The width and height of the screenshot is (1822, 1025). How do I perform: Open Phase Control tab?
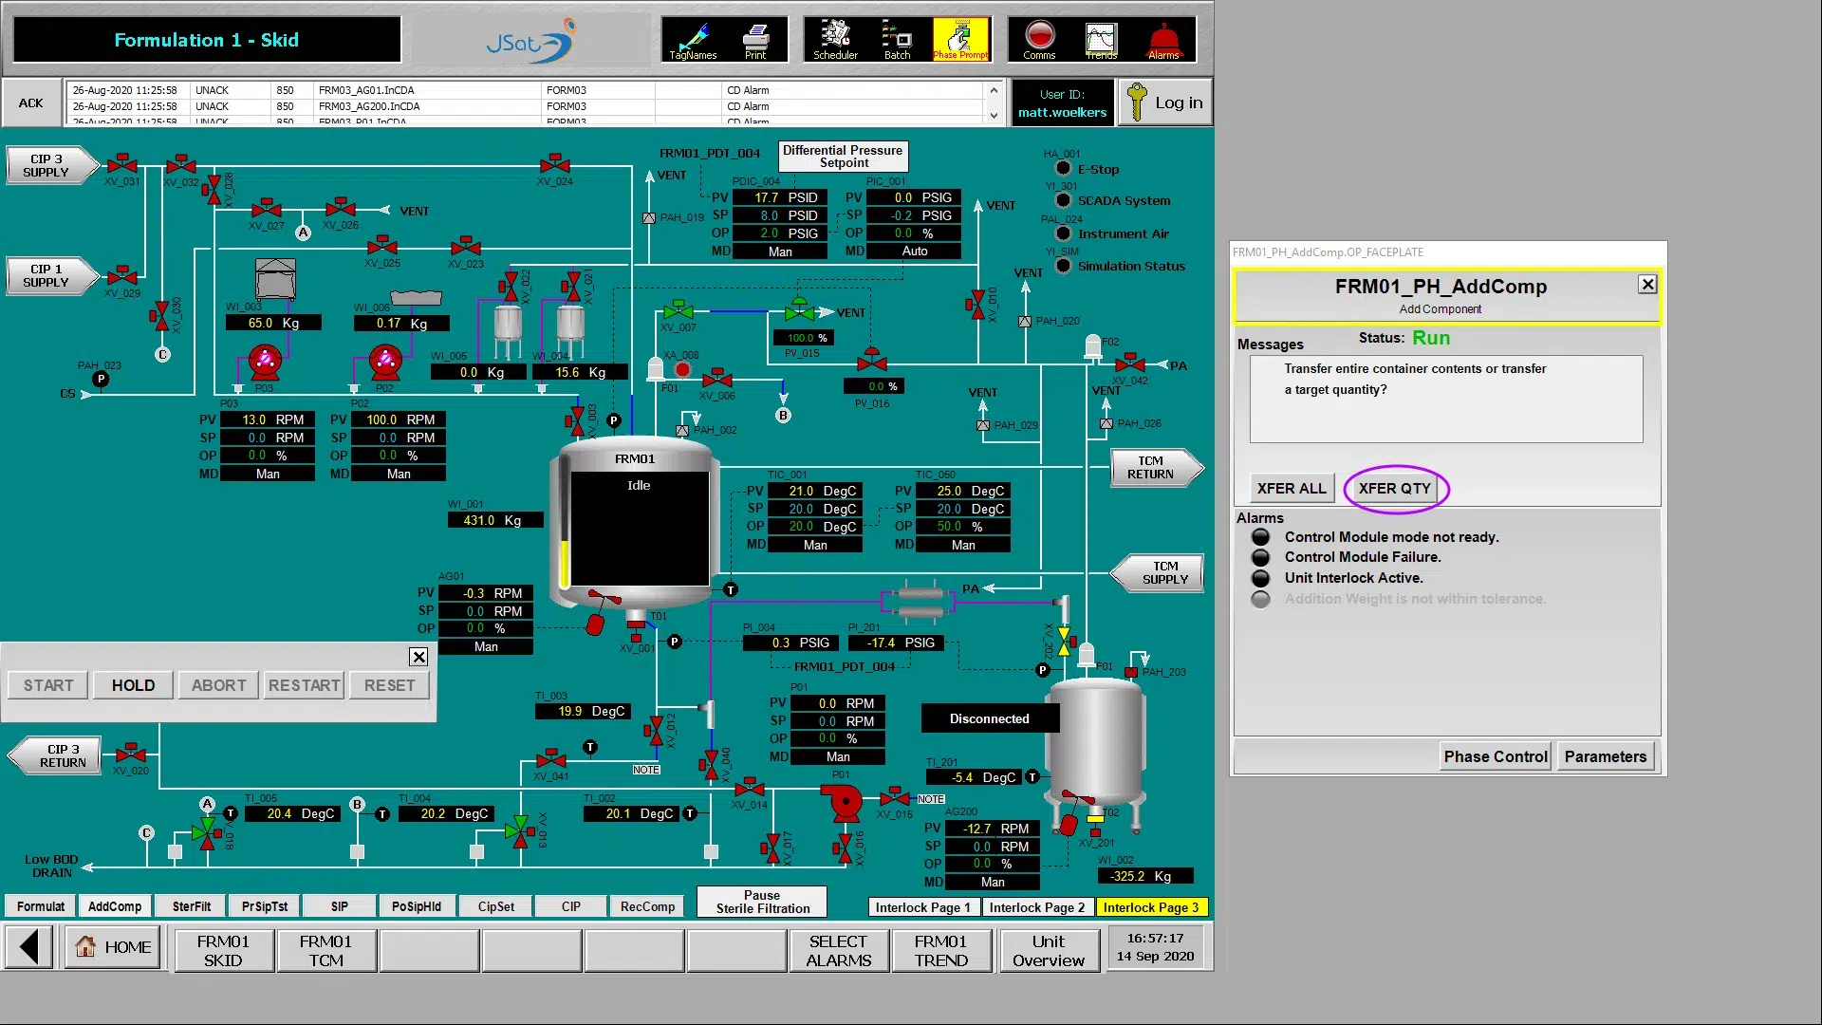click(1495, 756)
